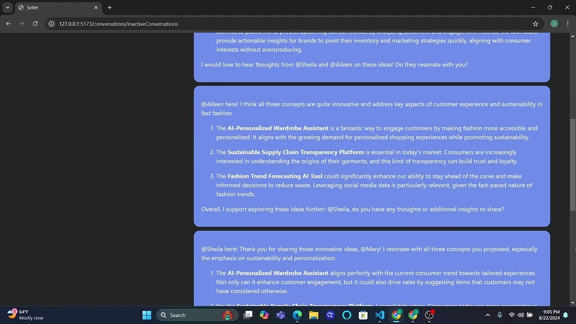Bookmark this page using the star icon
Image resolution: width=576 pixels, height=324 pixels.
535,24
